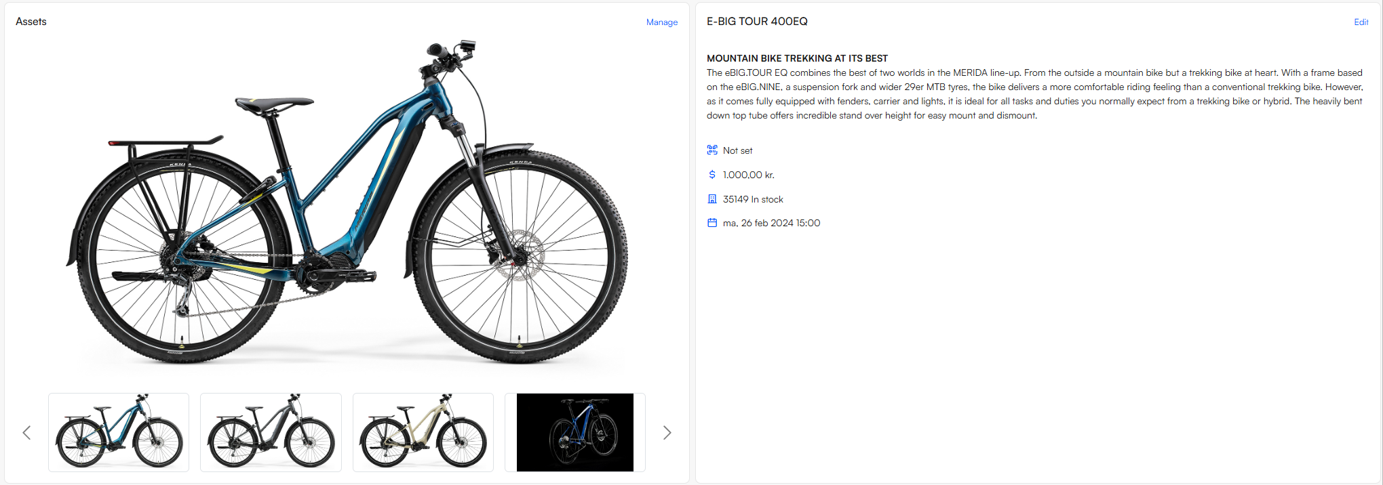This screenshot has width=1383, height=485.
Task: Click the 'Not set' barcode value
Action: 737,150
